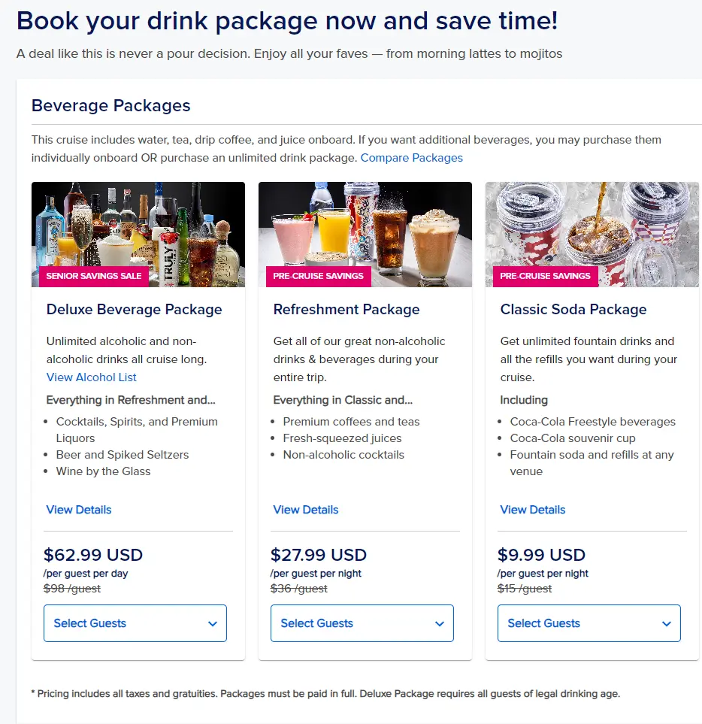
Task: Click the $62.99 USD price text
Action: 93,555
